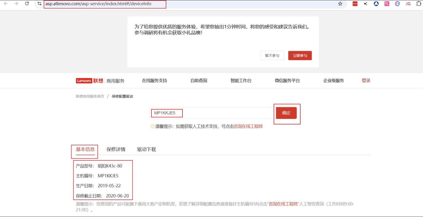The image size is (423, 217).
Task: Open site information icon in address bar
Action: coord(39,4)
